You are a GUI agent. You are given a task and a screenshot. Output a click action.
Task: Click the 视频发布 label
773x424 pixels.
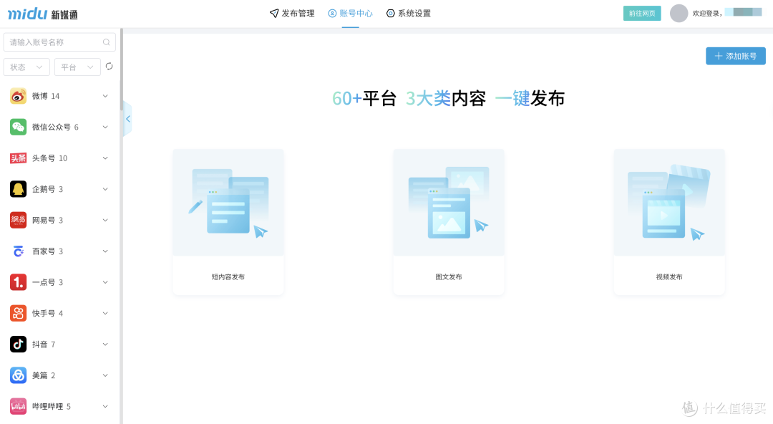[669, 277]
